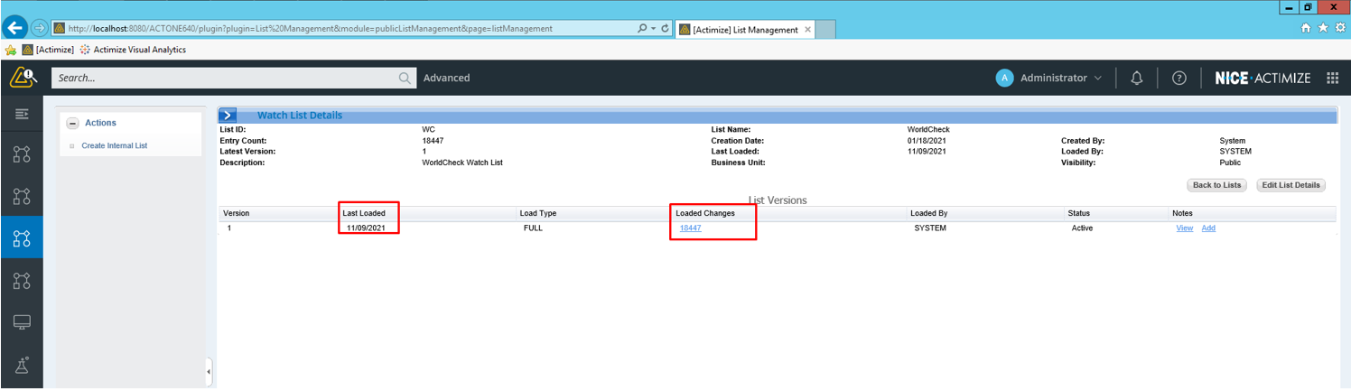The height and width of the screenshot is (391, 1351).
Task: Click the Status column header
Action: 1079,213
